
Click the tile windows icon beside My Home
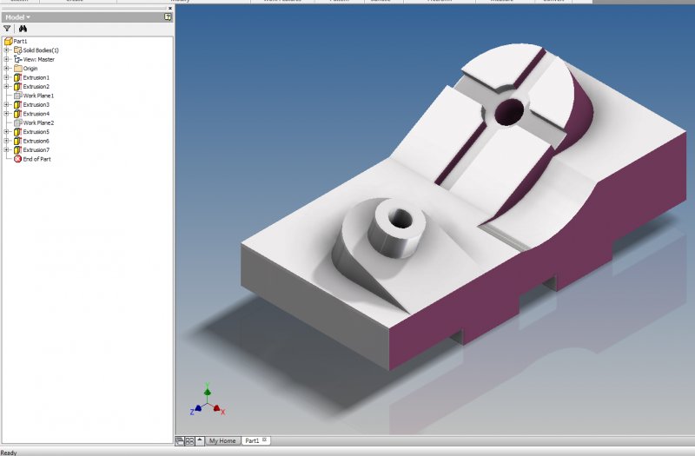(189, 441)
